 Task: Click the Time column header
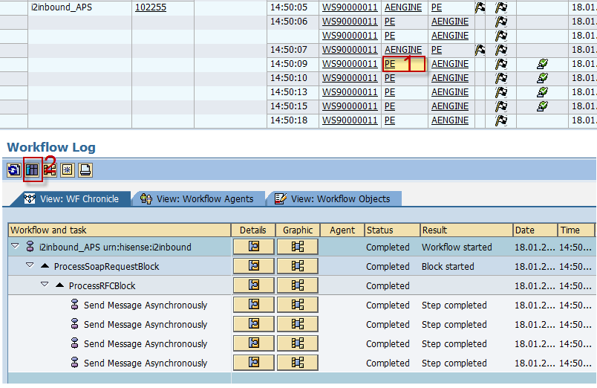[x=576, y=230]
